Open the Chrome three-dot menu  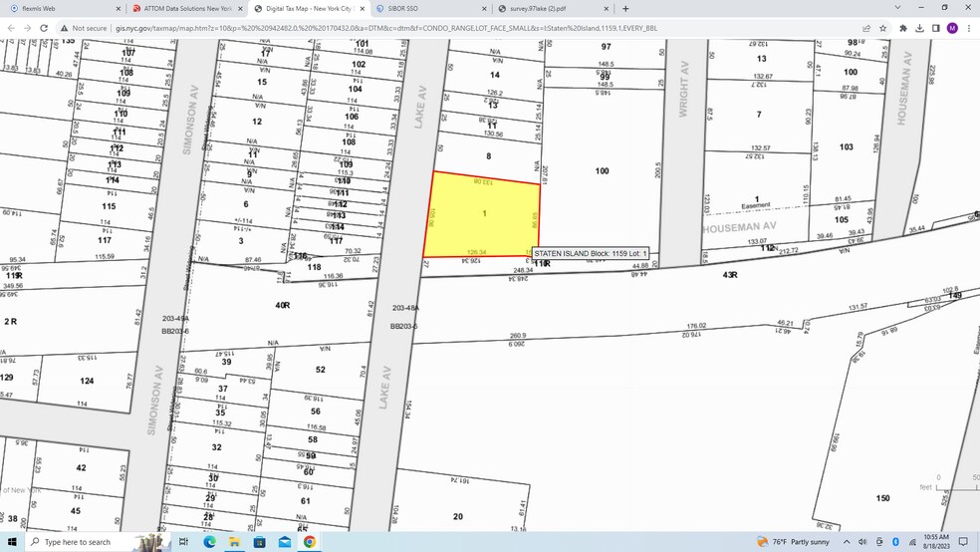(x=970, y=28)
